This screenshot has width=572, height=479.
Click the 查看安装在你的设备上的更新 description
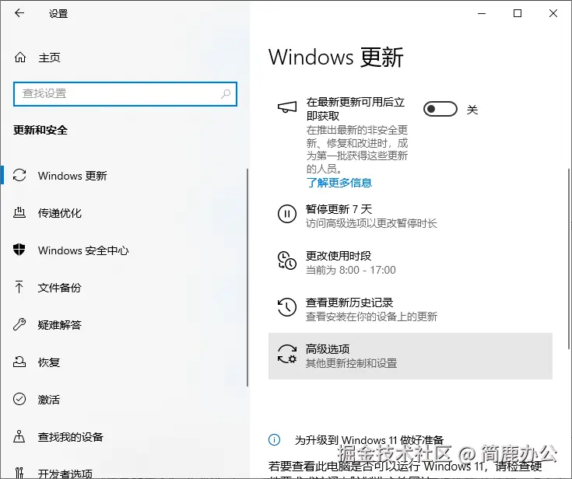pyautogui.click(x=371, y=316)
